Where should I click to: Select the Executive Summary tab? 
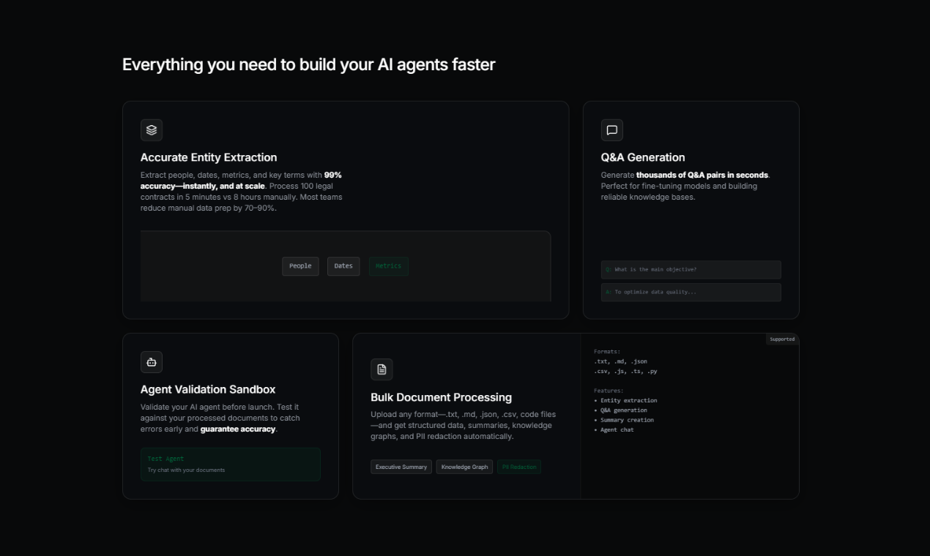[x=401, y=467]
